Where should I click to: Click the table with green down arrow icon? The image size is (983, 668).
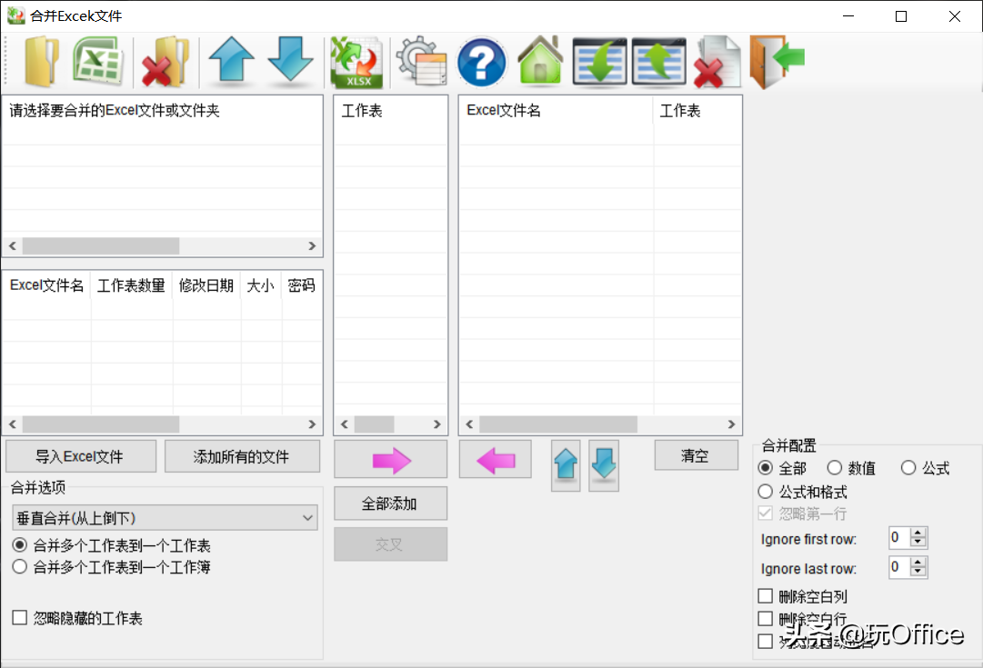(600, 62)
